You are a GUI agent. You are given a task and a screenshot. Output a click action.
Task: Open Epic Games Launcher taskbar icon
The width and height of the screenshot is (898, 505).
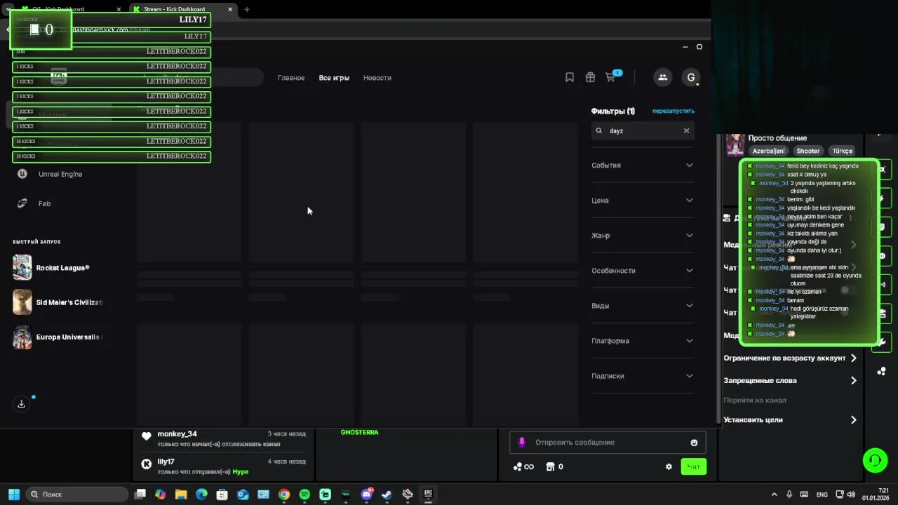point(428,494)
